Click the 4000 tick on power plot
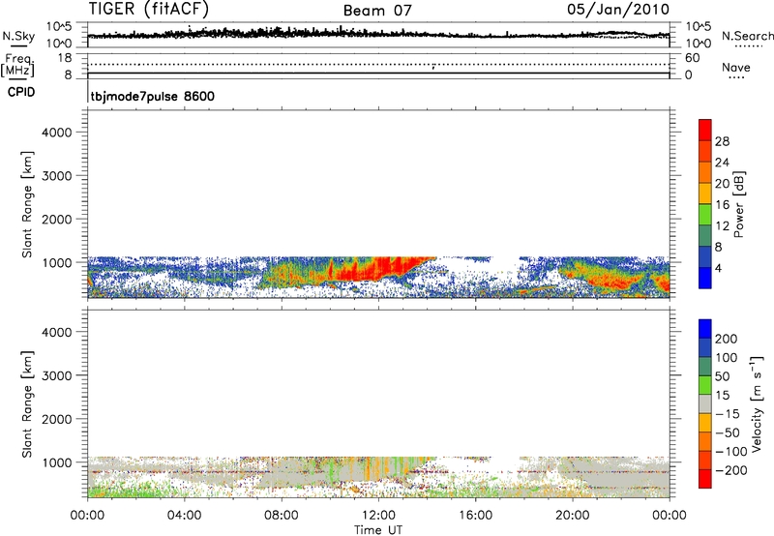This screenshot has height=536, width=774. point(57,133)
